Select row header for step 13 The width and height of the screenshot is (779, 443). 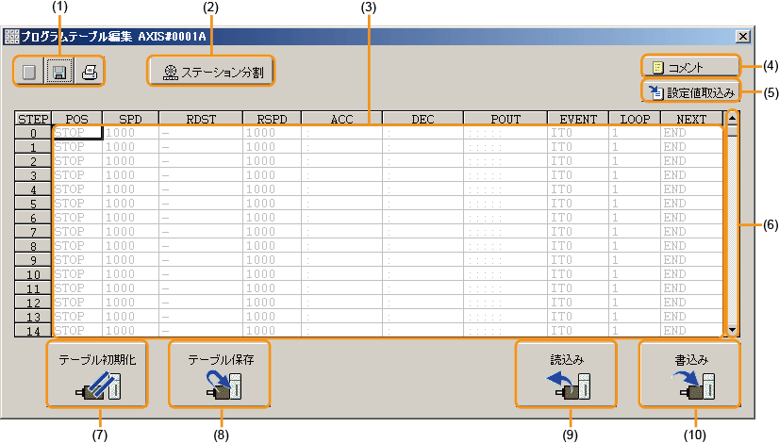coord(33,317)
